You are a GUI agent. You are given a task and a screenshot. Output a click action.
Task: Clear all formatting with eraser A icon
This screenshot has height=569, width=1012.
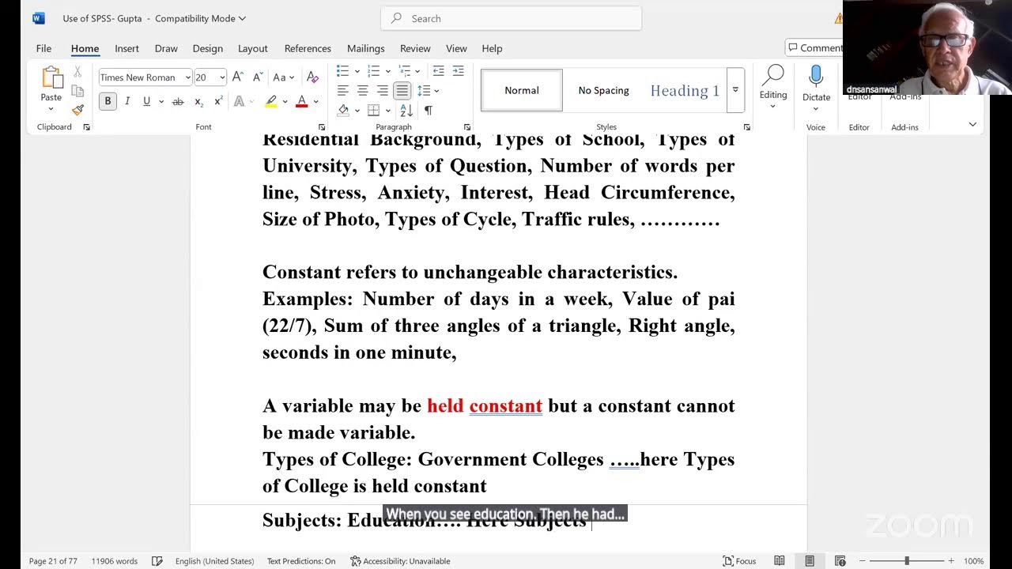[x=312, y=77]
